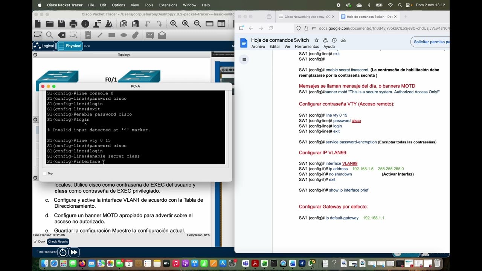Open the Herramientas menu in Google Docs

coord(307,47)
